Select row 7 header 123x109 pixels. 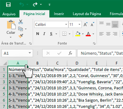pos(4,106)
